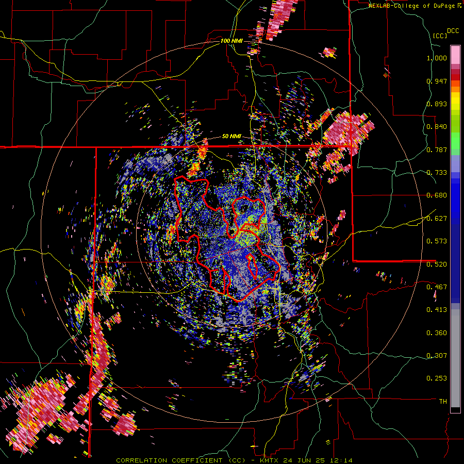Click the DCC product label
Image resolution: width=464 pixels, height=464 pixels.
click(x=453, y=31)
